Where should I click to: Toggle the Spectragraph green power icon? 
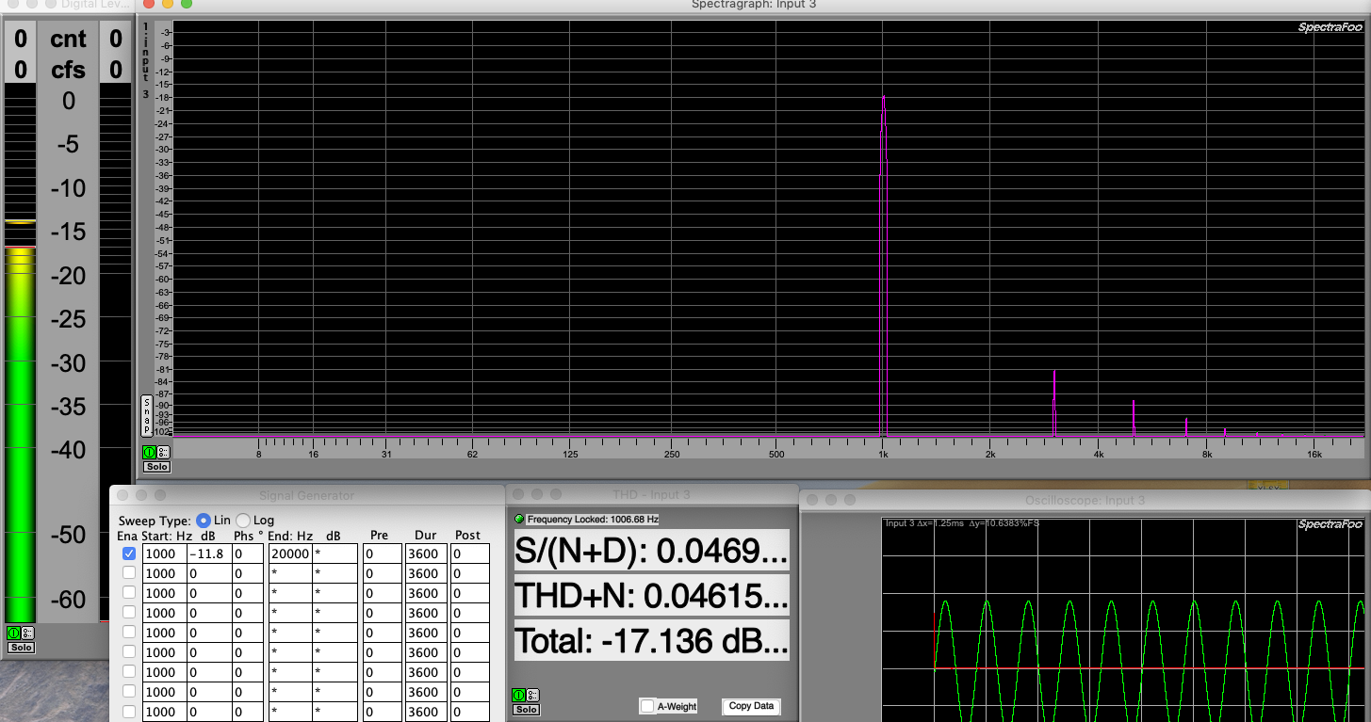150,452
